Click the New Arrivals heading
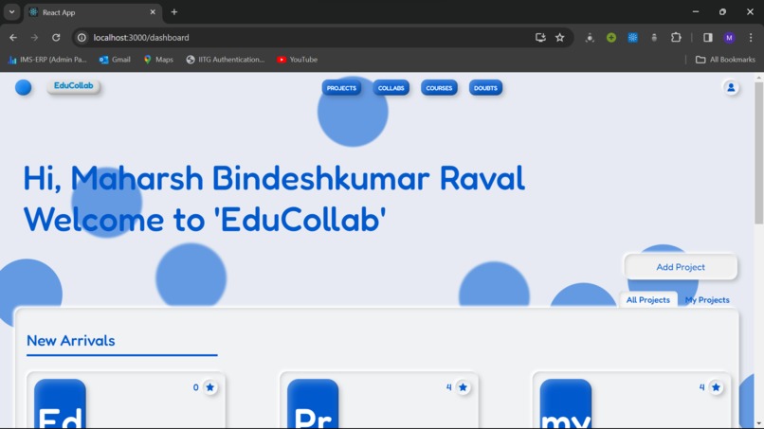Screen dimensions: 764x429 point(71,341)
